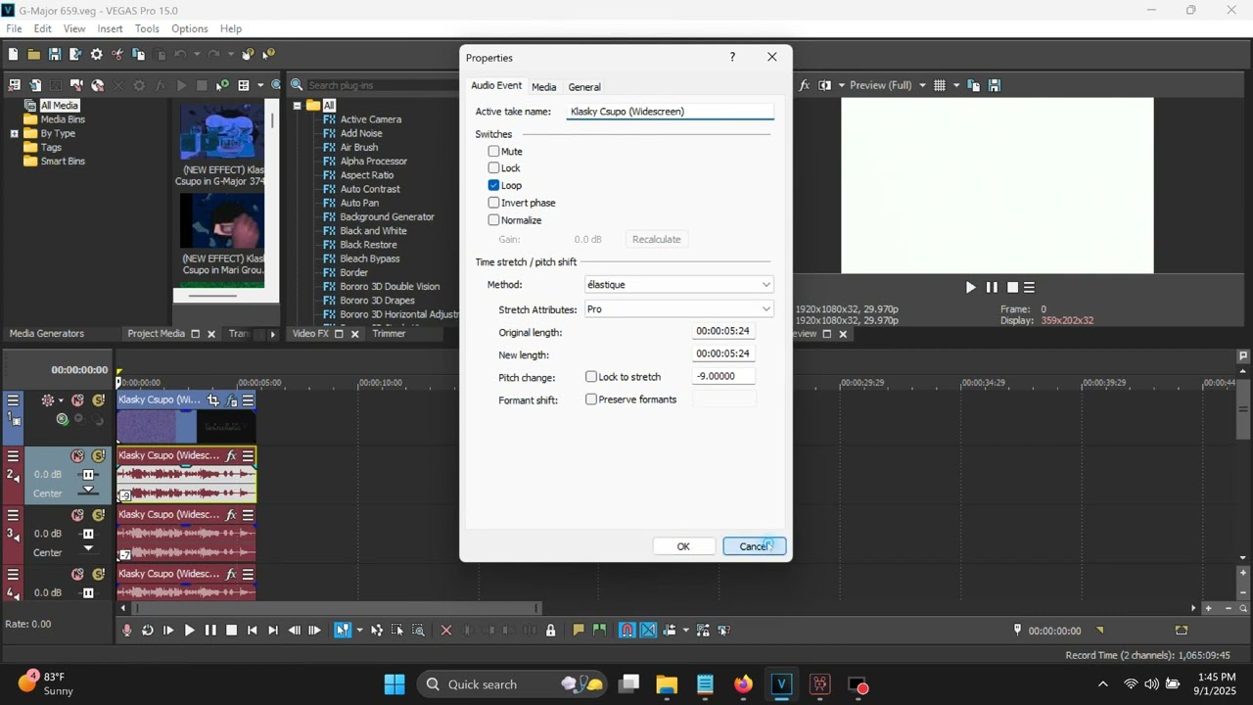
Task: Adjust the track 3 volume fader
Action: 88,535
